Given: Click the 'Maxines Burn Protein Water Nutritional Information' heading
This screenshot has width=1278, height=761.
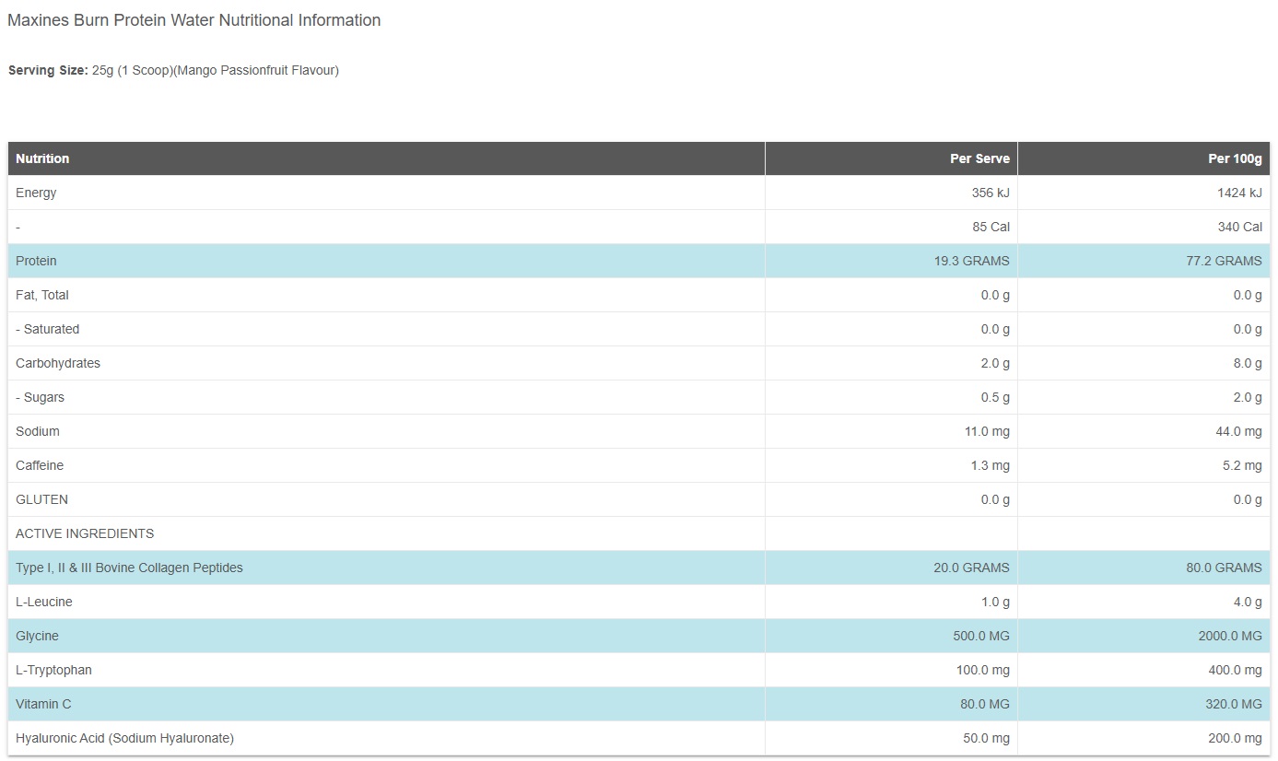Looking at the screenshot, I should click(x=194, y=20).
